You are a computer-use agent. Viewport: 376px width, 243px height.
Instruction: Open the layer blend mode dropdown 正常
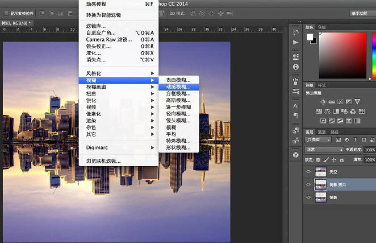click(324, 150)
